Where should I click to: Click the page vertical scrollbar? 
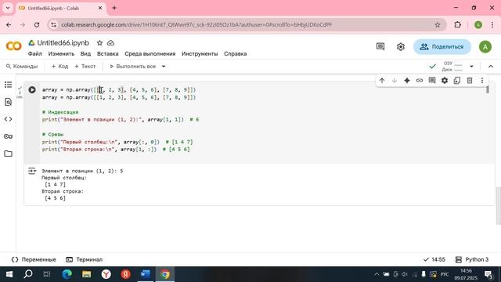point(498,205)
